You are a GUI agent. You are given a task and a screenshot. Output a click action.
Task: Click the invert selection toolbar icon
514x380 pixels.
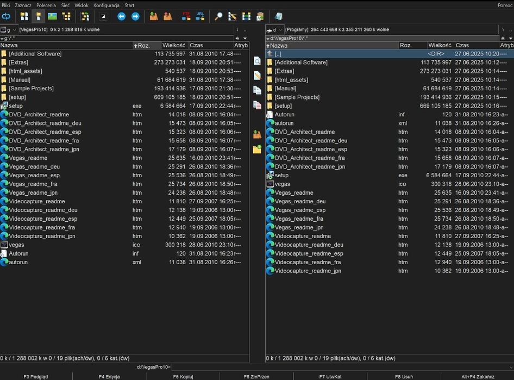103,16
